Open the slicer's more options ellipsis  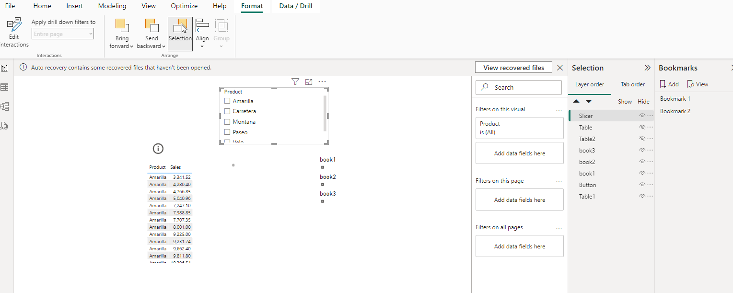[x=322, y=82]
